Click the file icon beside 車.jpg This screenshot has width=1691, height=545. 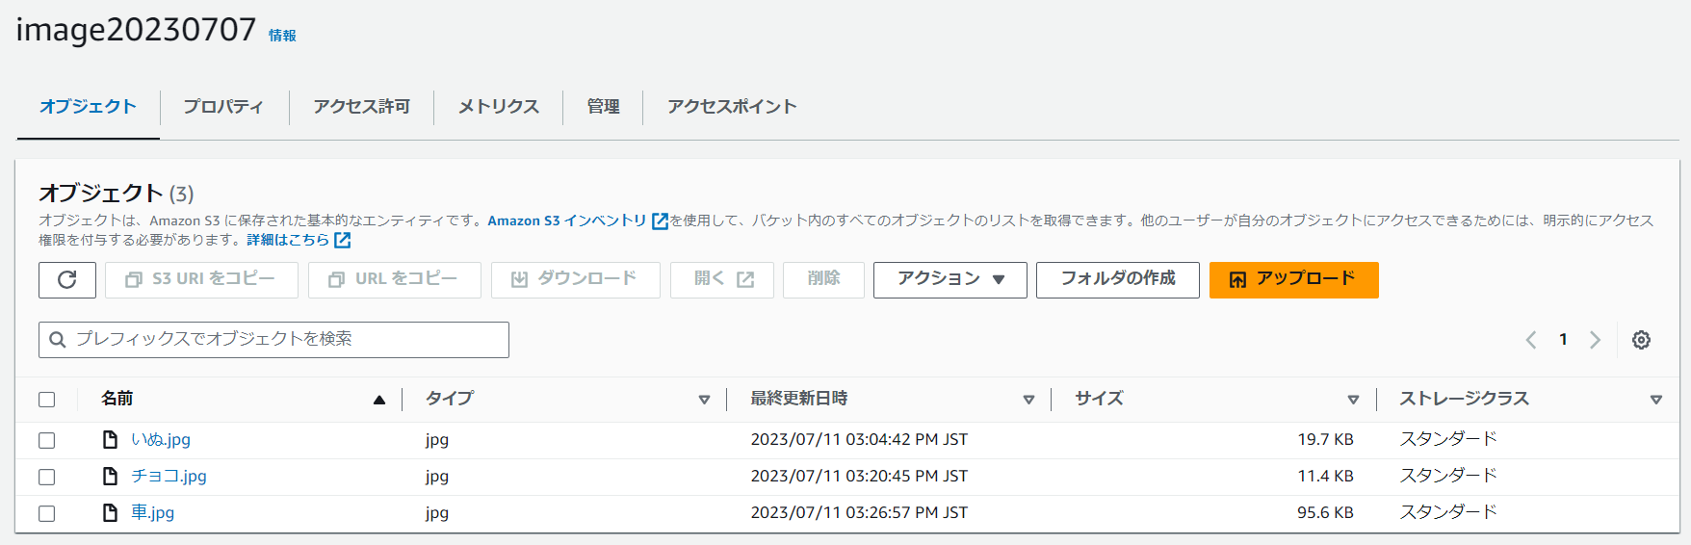(111, 513)
